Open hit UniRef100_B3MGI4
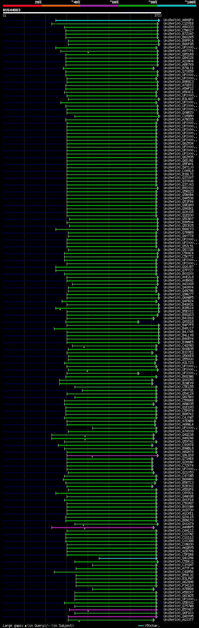The height and width of the screenshot is (628, 199). click(x=178, y=308)
